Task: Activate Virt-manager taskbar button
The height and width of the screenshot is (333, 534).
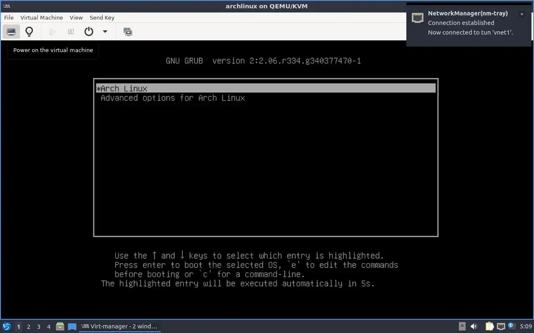Action: 120,326
